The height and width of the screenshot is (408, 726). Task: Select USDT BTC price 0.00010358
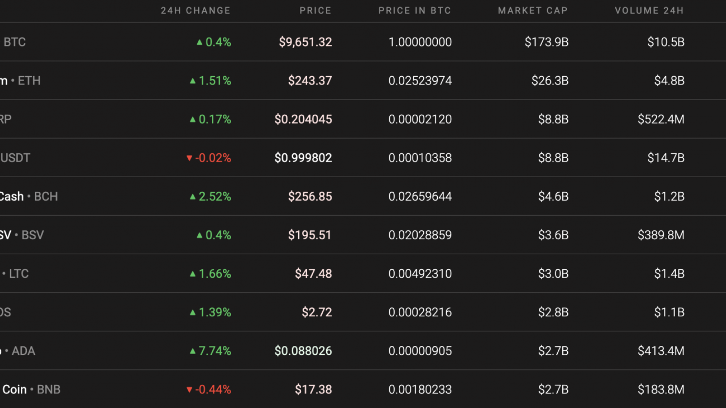pyautogui.click(x=420, y=158)
